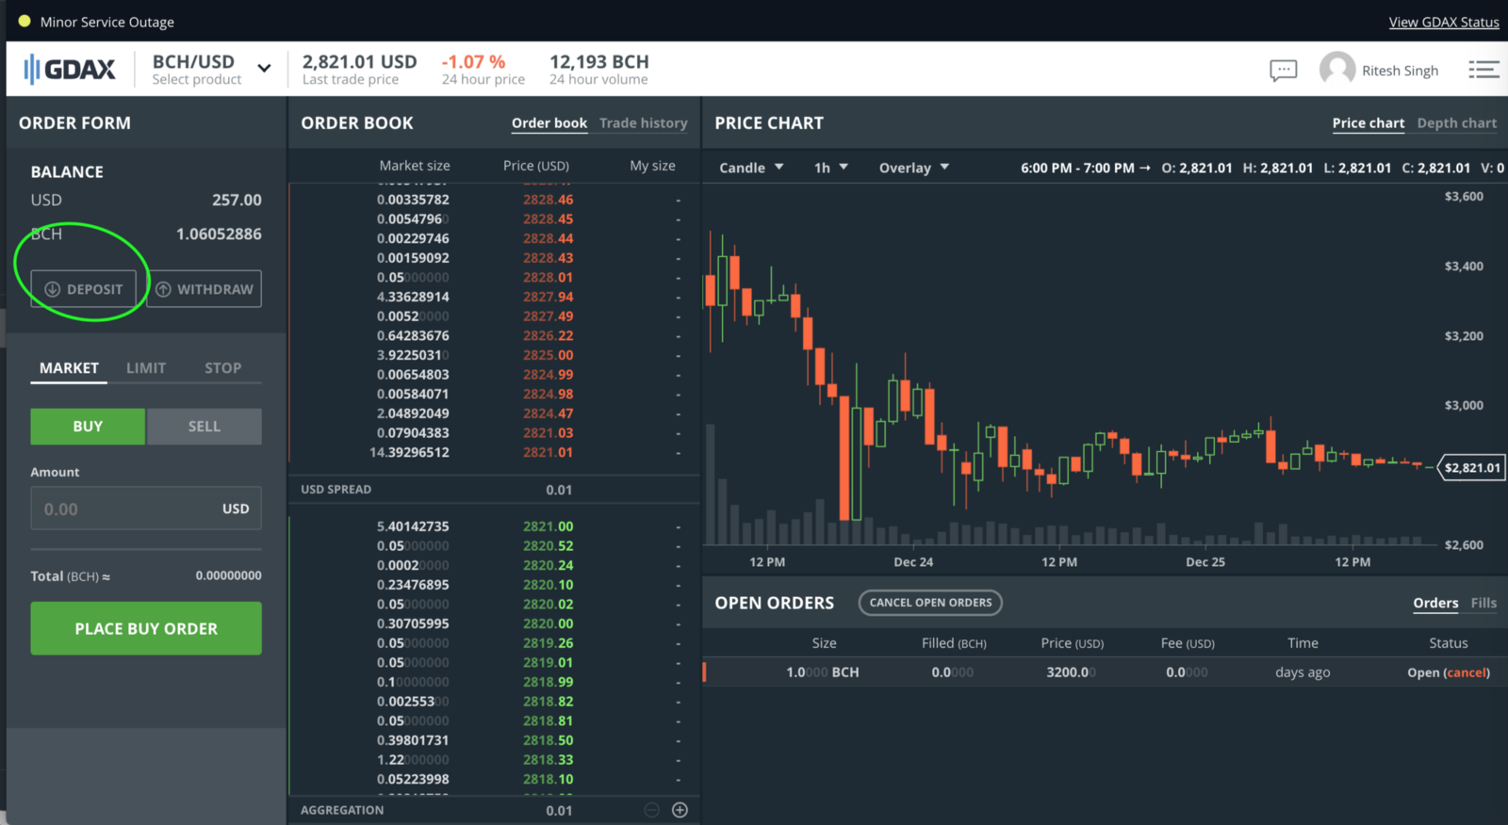This screenshot has width=1508, height=825.
Task: Click the GDAX logo
Action: click(x=70, y=69)
